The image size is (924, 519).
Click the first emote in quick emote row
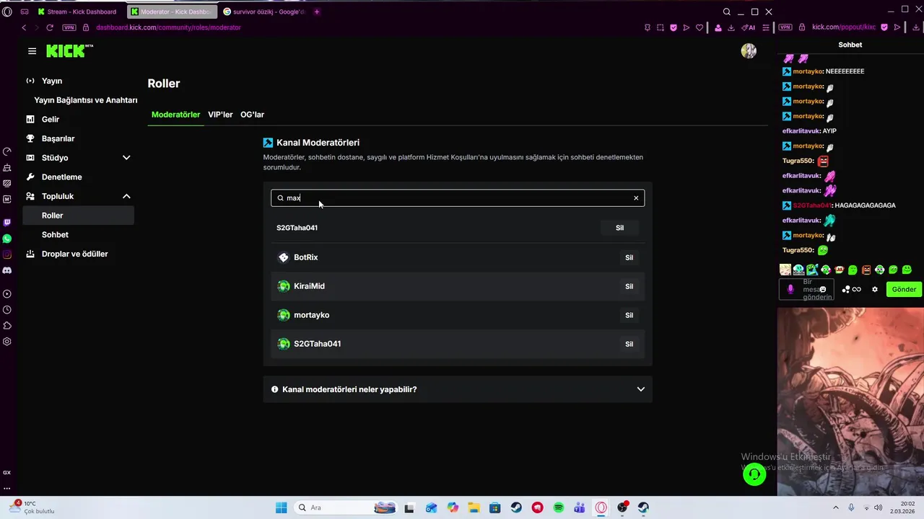pos(785,270)
